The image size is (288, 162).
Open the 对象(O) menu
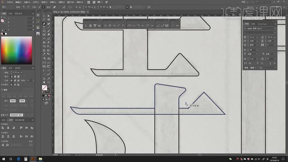pos(27,2)
